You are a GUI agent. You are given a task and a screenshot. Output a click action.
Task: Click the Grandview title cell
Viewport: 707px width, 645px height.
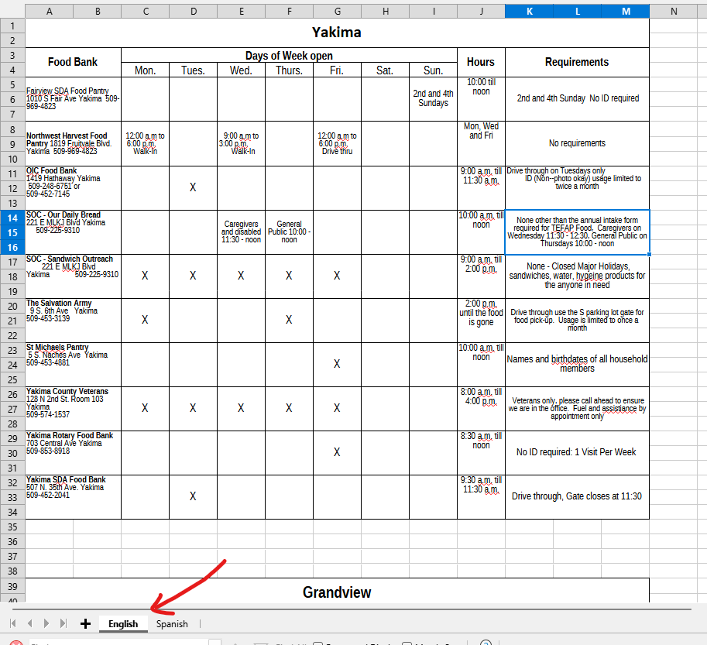coord(337,592)
